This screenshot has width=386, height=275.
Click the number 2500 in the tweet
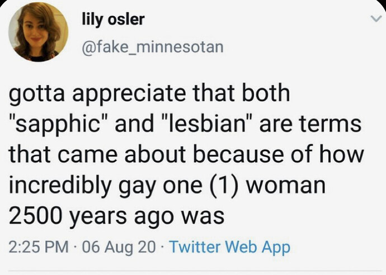pos(36,216)
